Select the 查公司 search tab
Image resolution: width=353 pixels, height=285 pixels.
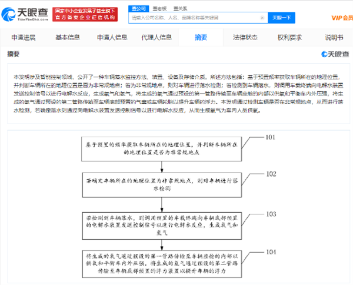(x=139, y=9)
